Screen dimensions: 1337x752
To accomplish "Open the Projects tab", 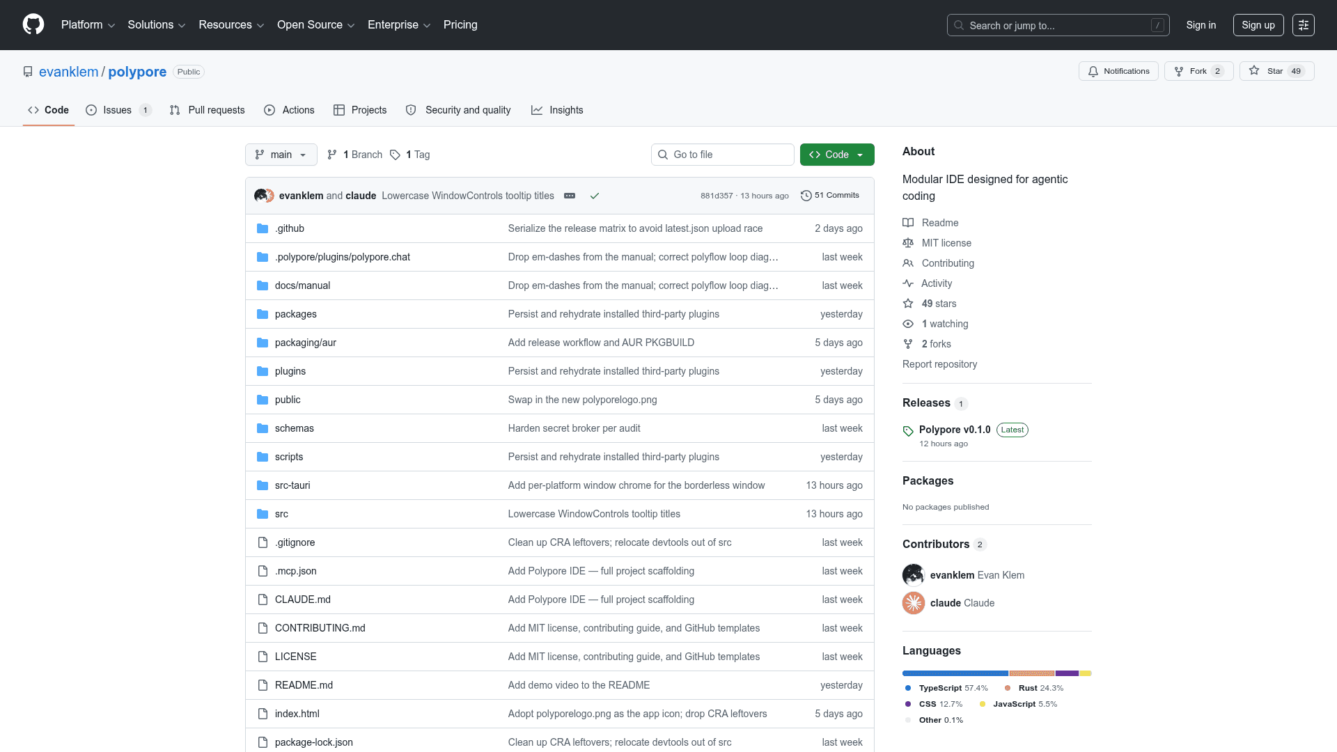I will click(360, 110).
